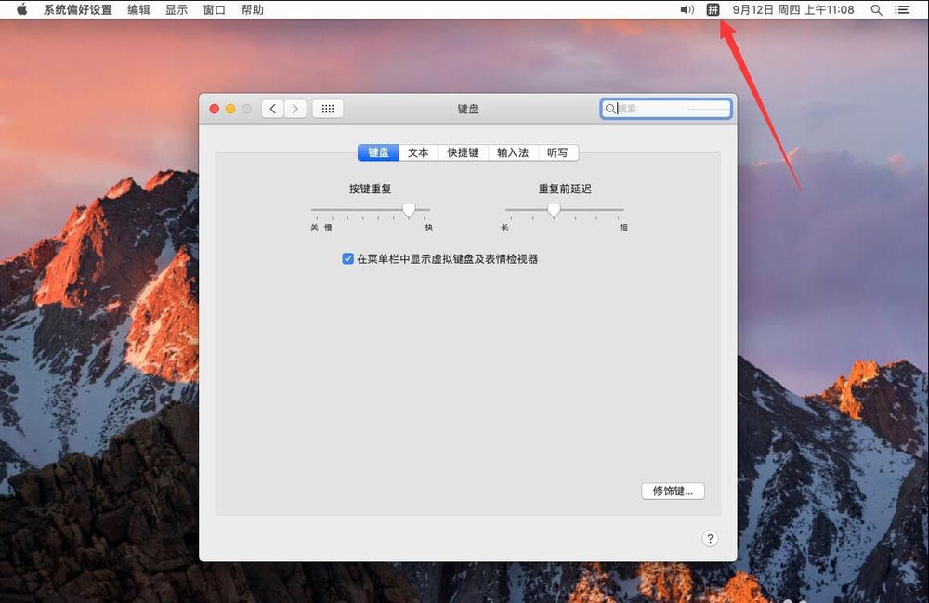Set 按键重复 slider to 快
The width and height of the screenshot is (929, 603).
pos(430,212)
